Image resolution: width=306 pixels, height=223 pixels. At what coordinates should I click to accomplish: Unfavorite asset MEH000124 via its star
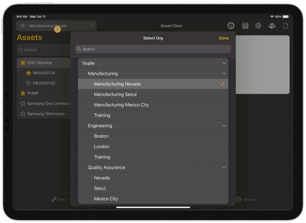(28, 73)
